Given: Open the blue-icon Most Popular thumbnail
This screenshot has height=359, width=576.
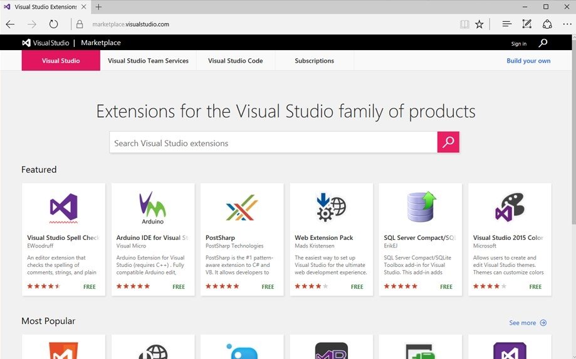Looking at the screenshot, I should (242, 351).
